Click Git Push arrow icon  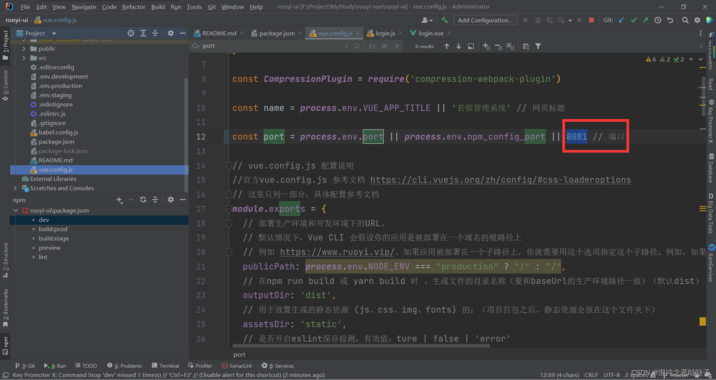coord(646,20)
